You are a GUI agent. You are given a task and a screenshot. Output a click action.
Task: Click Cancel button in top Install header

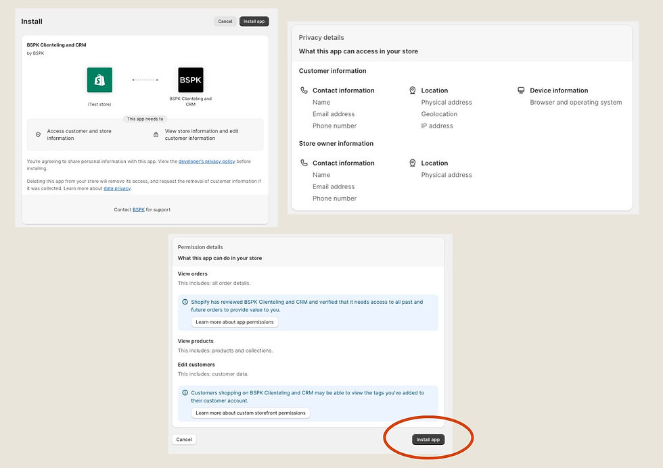coord(225,22)
